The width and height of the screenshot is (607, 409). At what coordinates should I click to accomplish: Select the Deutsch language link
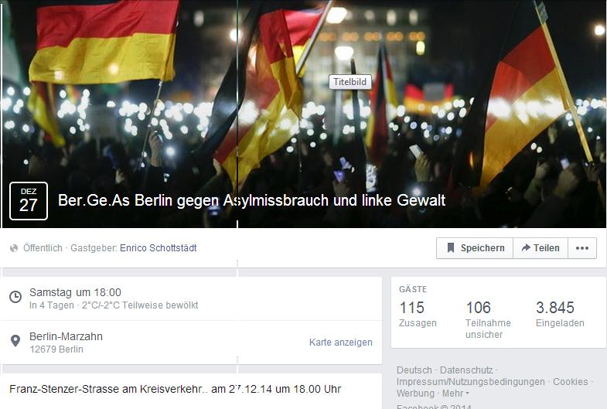tap(414, 370)
